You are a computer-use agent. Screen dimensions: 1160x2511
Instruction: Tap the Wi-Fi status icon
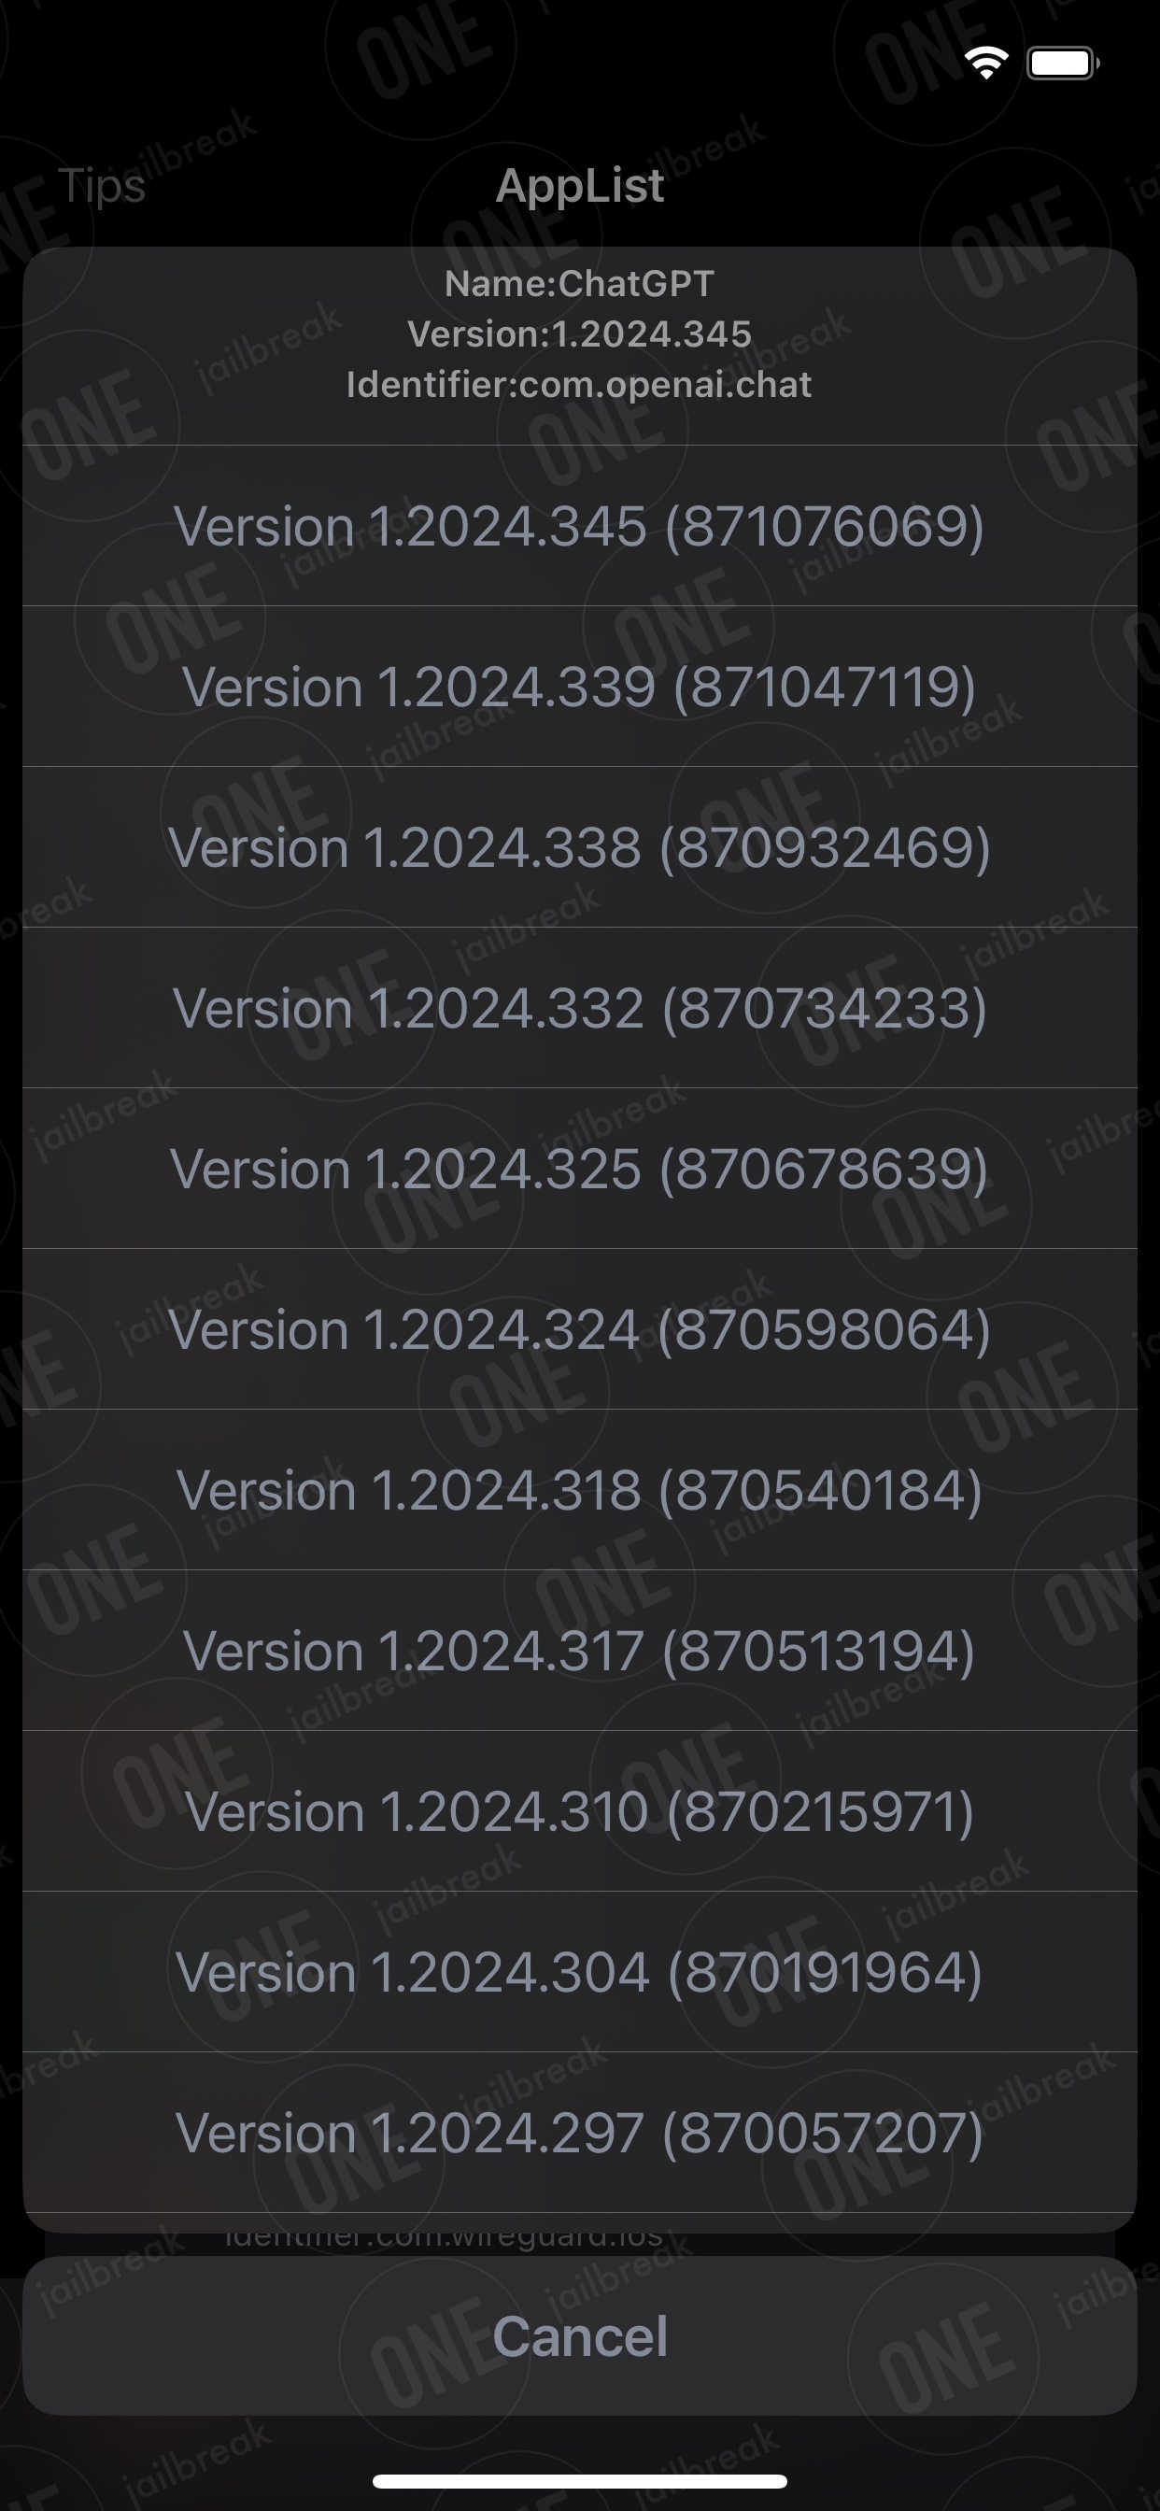pyautogui.click(x=986, y=64)
